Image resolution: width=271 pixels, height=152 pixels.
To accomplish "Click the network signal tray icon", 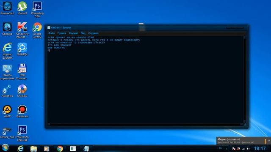I will tap(243, 149).
